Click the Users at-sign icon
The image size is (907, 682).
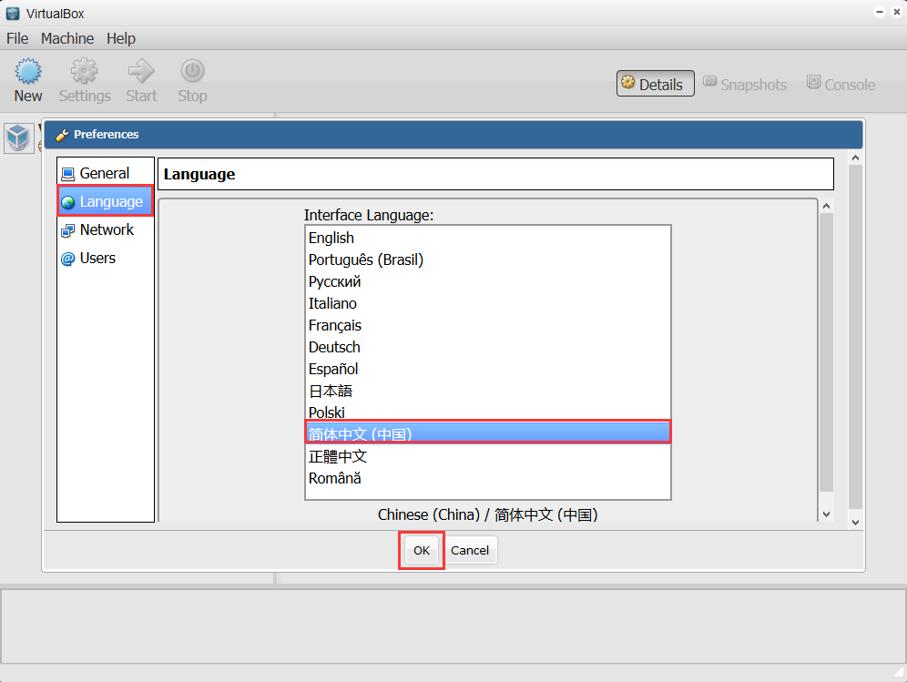click(67, 259)
